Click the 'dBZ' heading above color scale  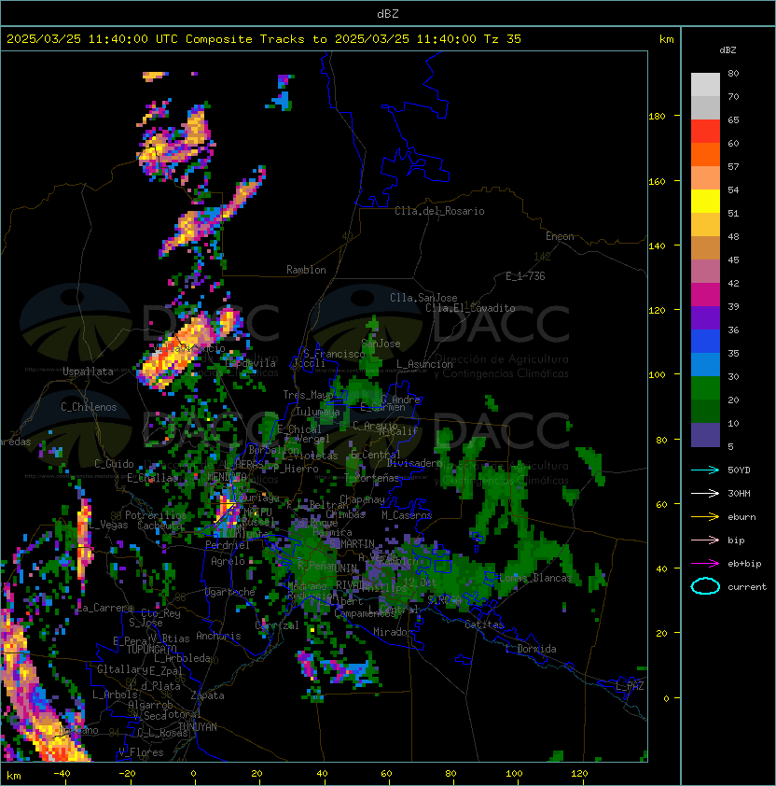coord(727,50)
